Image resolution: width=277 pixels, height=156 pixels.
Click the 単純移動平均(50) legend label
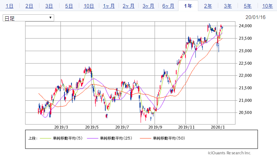click(x=169, y=138)
